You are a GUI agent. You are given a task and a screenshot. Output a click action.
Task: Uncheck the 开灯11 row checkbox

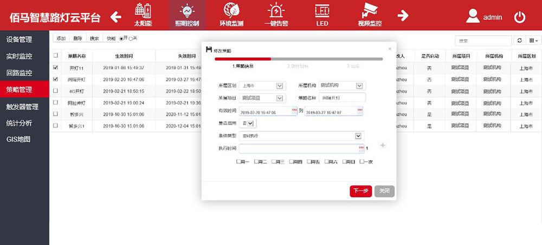click(x=55, y=68)
